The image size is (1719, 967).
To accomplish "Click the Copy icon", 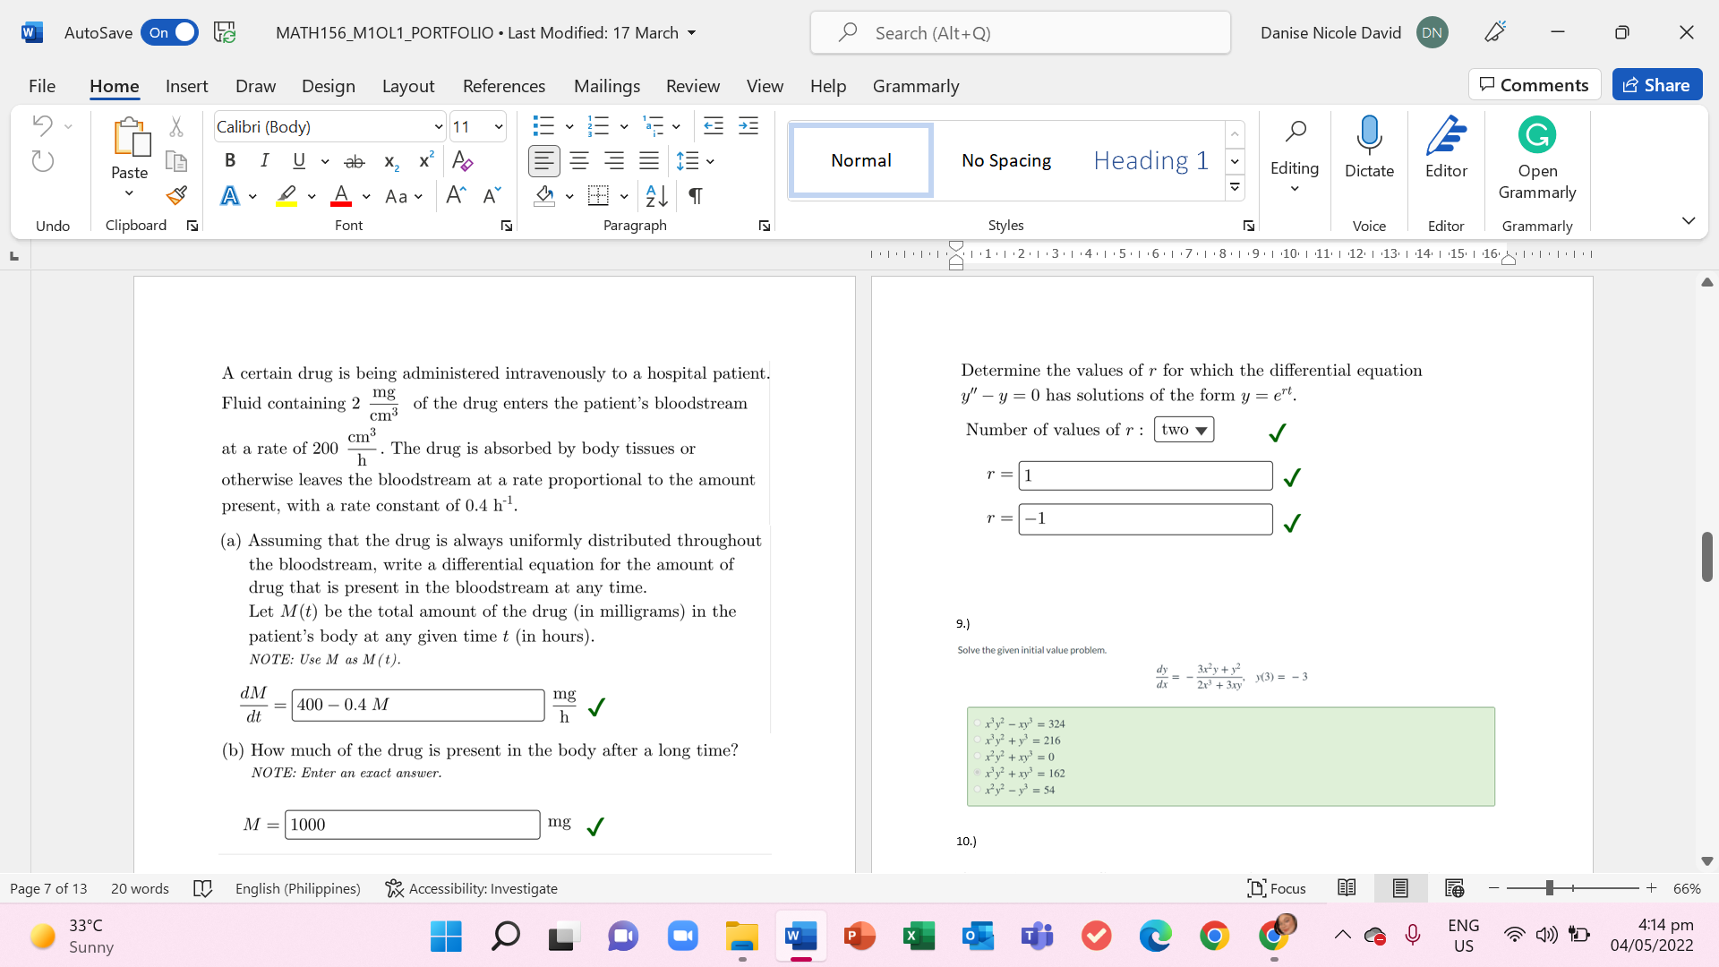I will [176, 161].
